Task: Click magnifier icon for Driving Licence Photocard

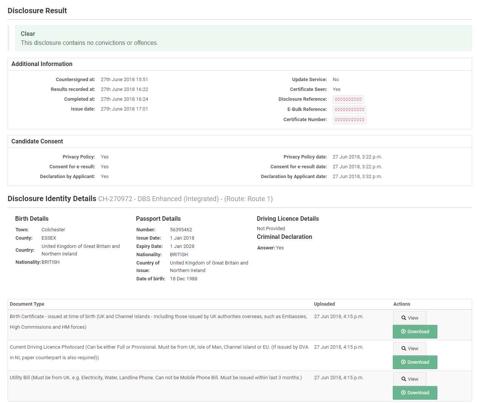Action: (404, 349)
